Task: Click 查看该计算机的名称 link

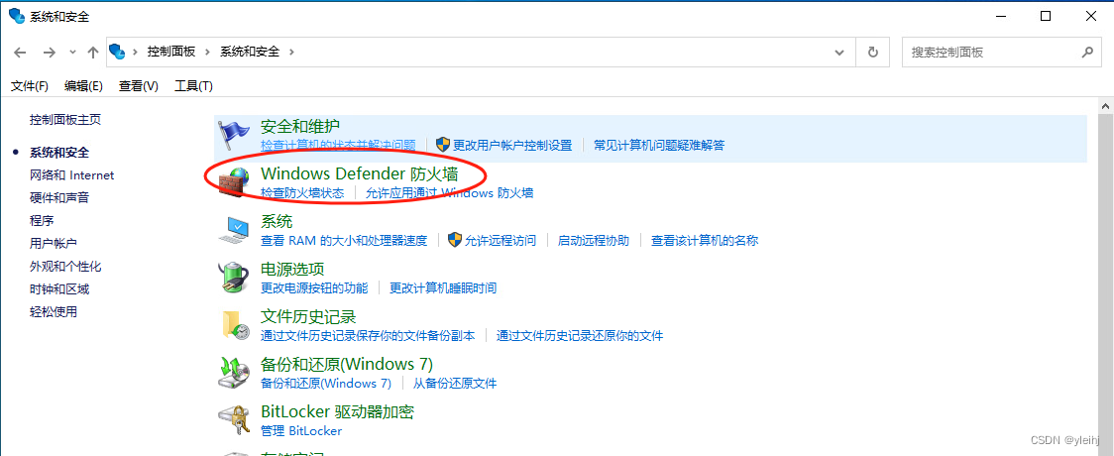Action: [705, 240]
